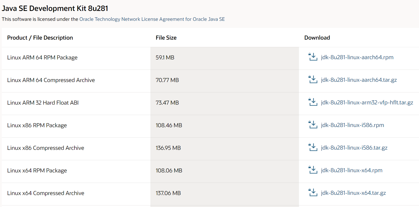Click download icon for jdk-8u281-linux-x64.rpm
Screen dimensions: 419x207
[x=313, y=170]
